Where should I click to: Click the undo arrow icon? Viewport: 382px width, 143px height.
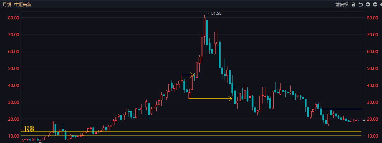(361, 4)
